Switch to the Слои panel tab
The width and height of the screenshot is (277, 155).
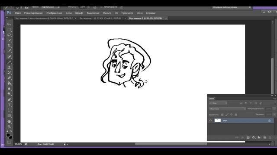pos(211,99)
